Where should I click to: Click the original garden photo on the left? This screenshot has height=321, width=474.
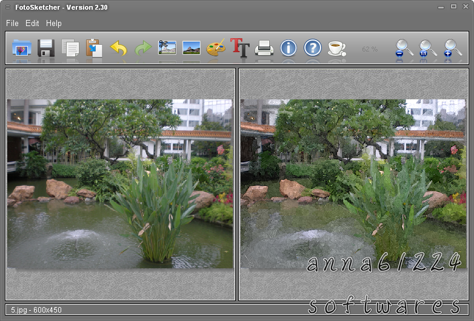(x=120, y=184)
